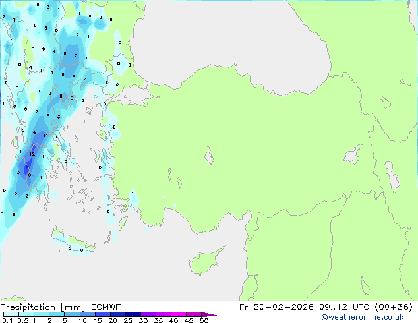Click the legend scale label '35'

158,320
